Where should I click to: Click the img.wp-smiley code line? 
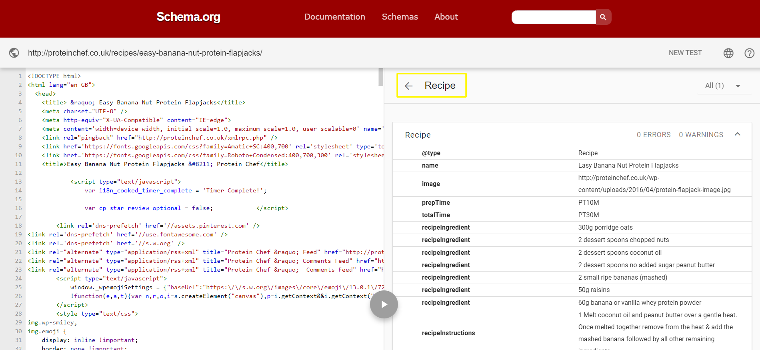click(52, 322)
